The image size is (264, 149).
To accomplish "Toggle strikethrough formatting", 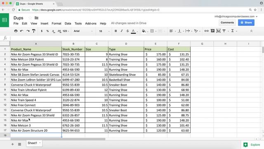I will (x=127, y=31).
